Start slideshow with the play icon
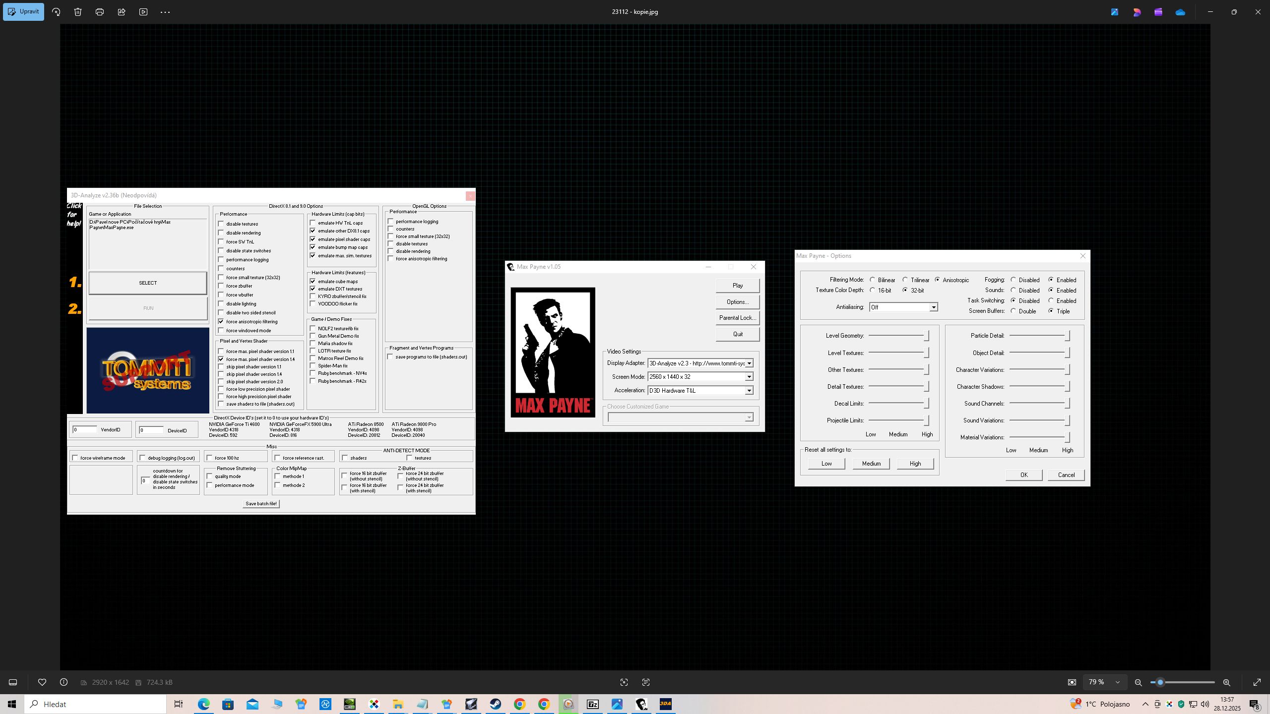 [143, 12]
